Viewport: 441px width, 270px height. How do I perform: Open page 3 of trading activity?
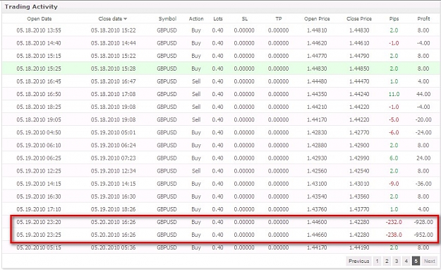397,261
